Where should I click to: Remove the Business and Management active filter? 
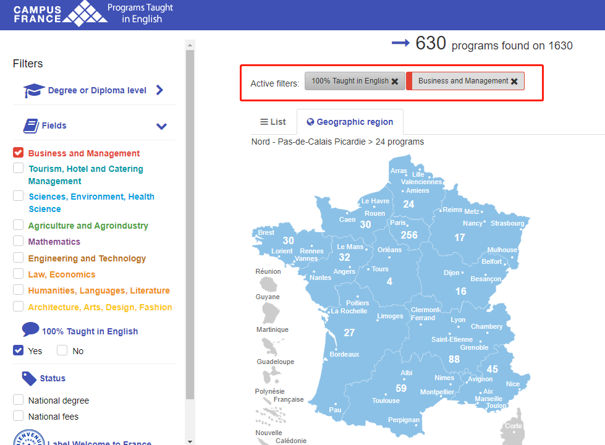[x=514, y=82]
